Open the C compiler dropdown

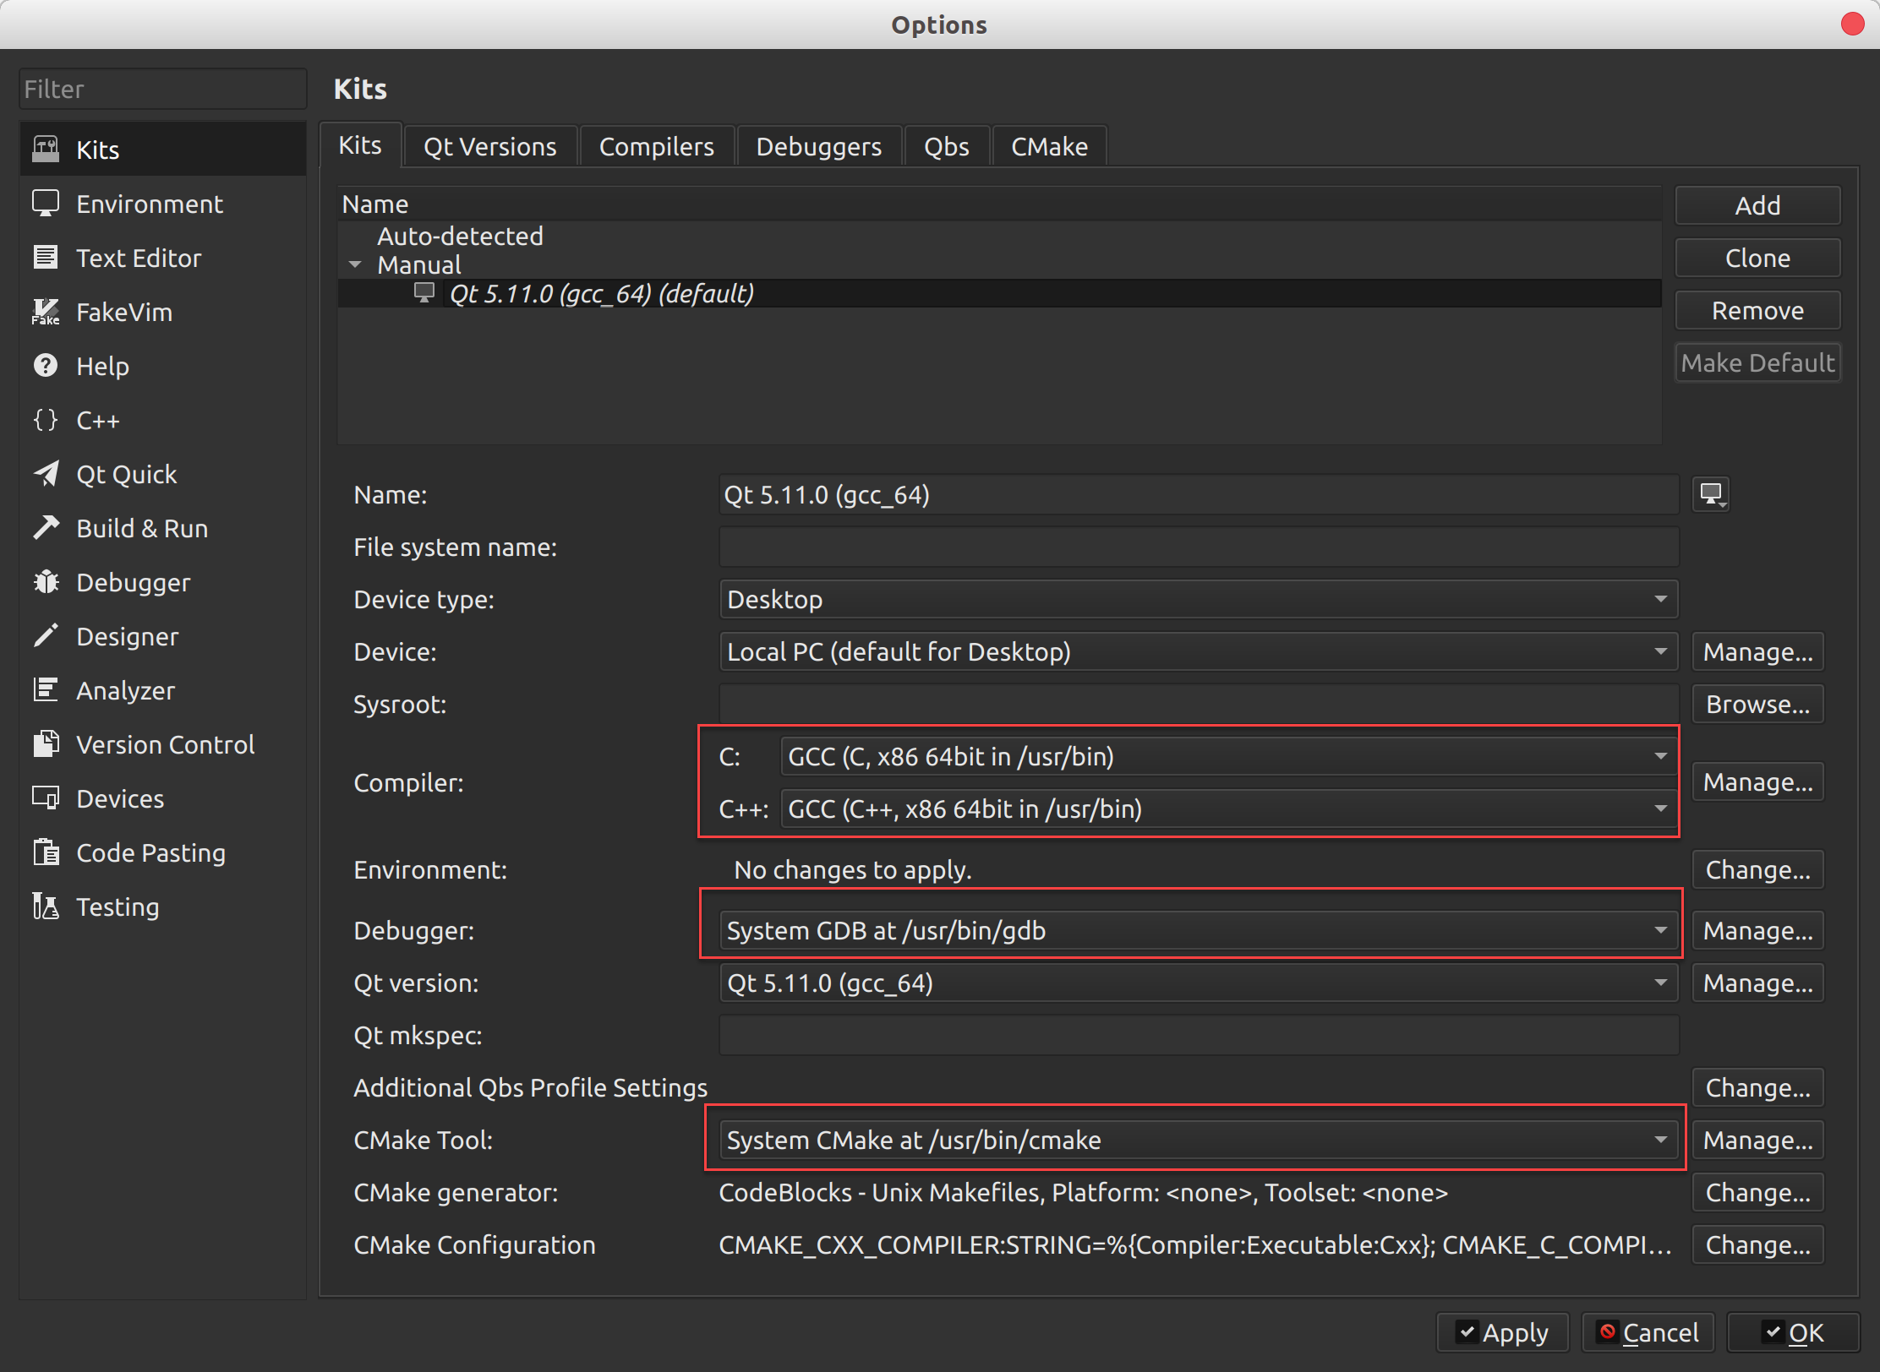pos(1229,756)
